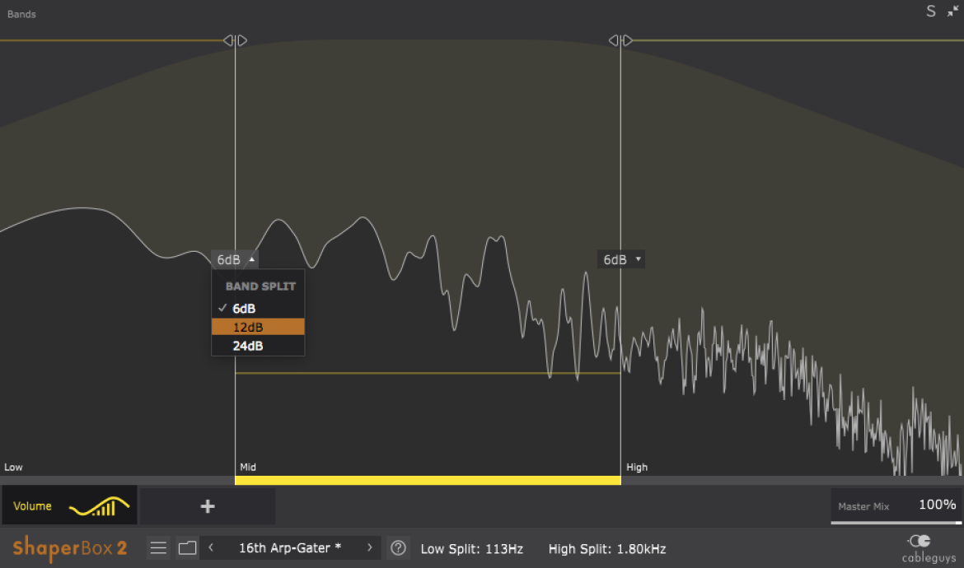Open the high split 6dB slope dropdown
The height and width of the screenshot is (568, 964).
(x=621, y=260)
